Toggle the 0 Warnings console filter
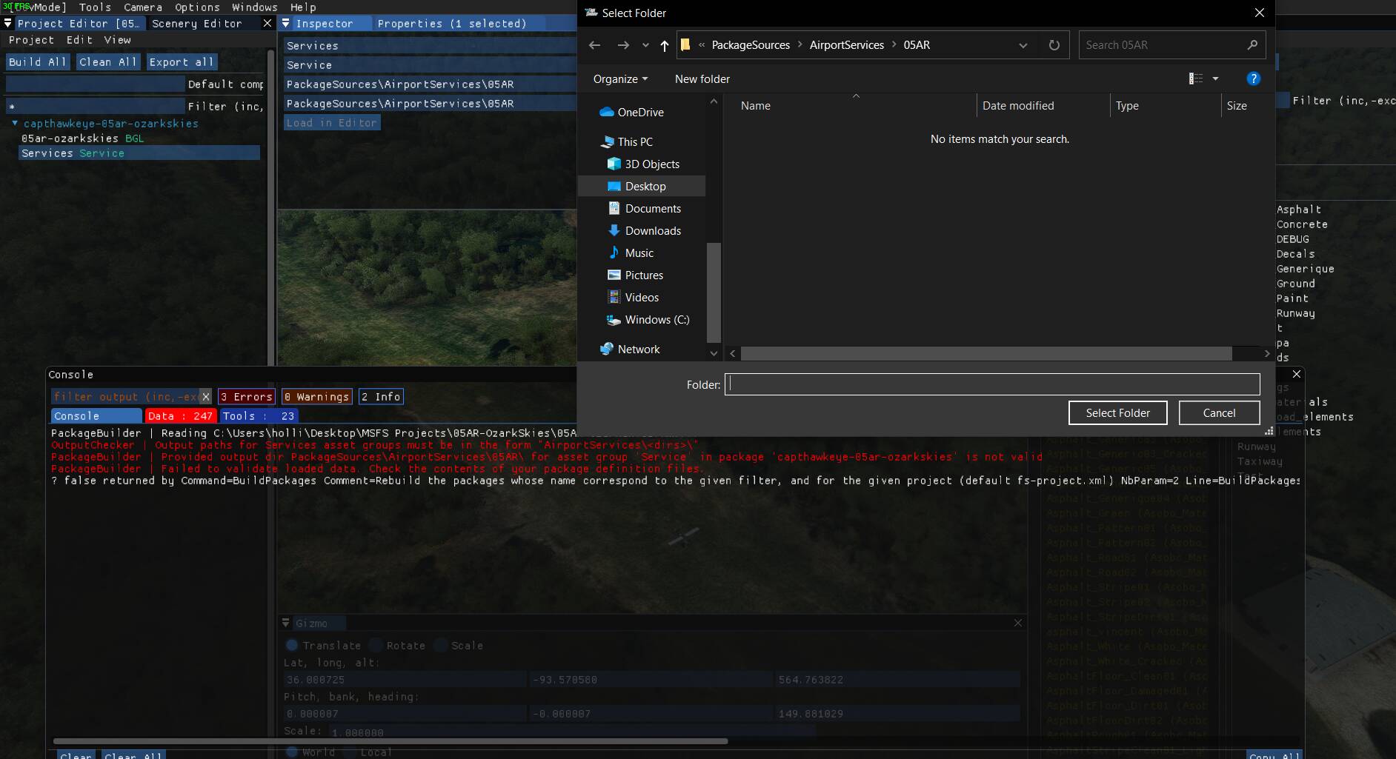Screen dimensions: 1396x759 click(316, 397)
